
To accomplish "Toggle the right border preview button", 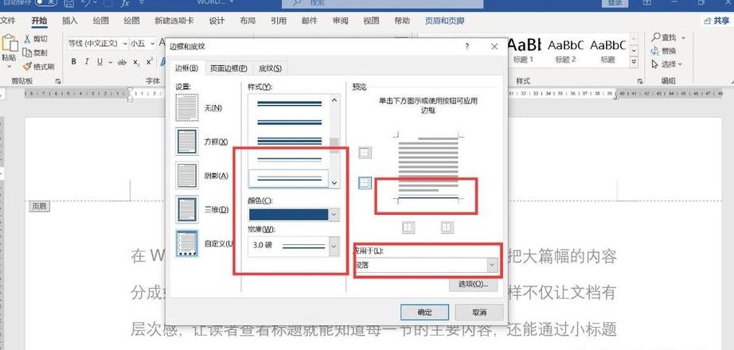I will coord(447,227).
